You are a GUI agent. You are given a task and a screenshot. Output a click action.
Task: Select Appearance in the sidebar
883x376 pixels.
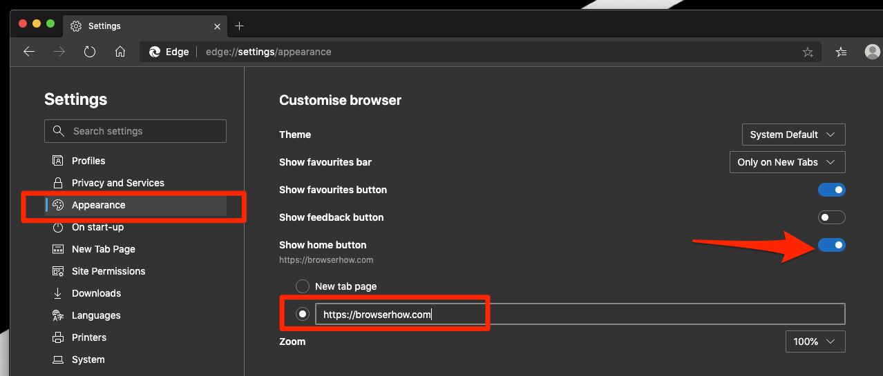coord(135,205)
